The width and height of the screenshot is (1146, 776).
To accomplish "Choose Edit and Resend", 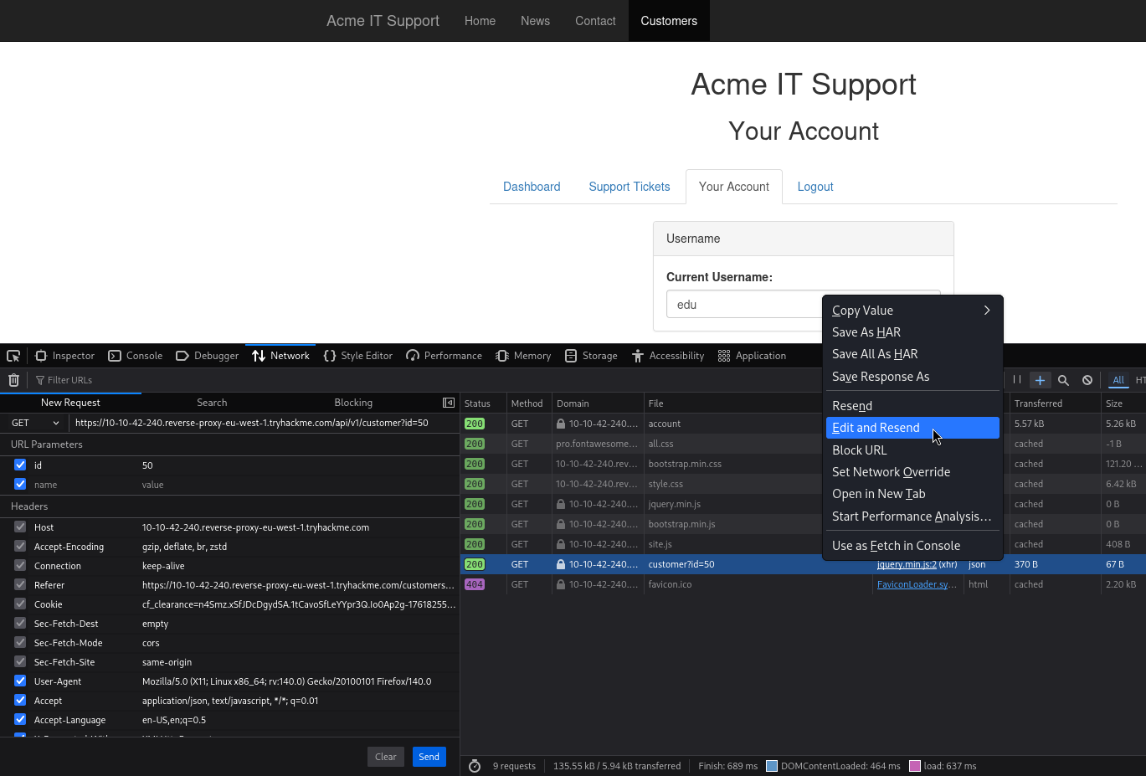I will [912, 428].
